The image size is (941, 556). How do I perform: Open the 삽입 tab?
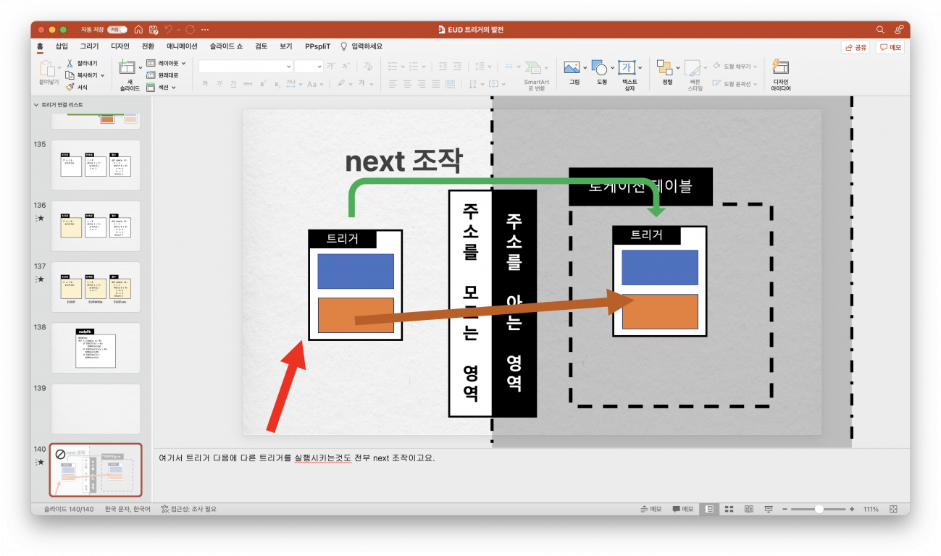(x=62, y=46)
